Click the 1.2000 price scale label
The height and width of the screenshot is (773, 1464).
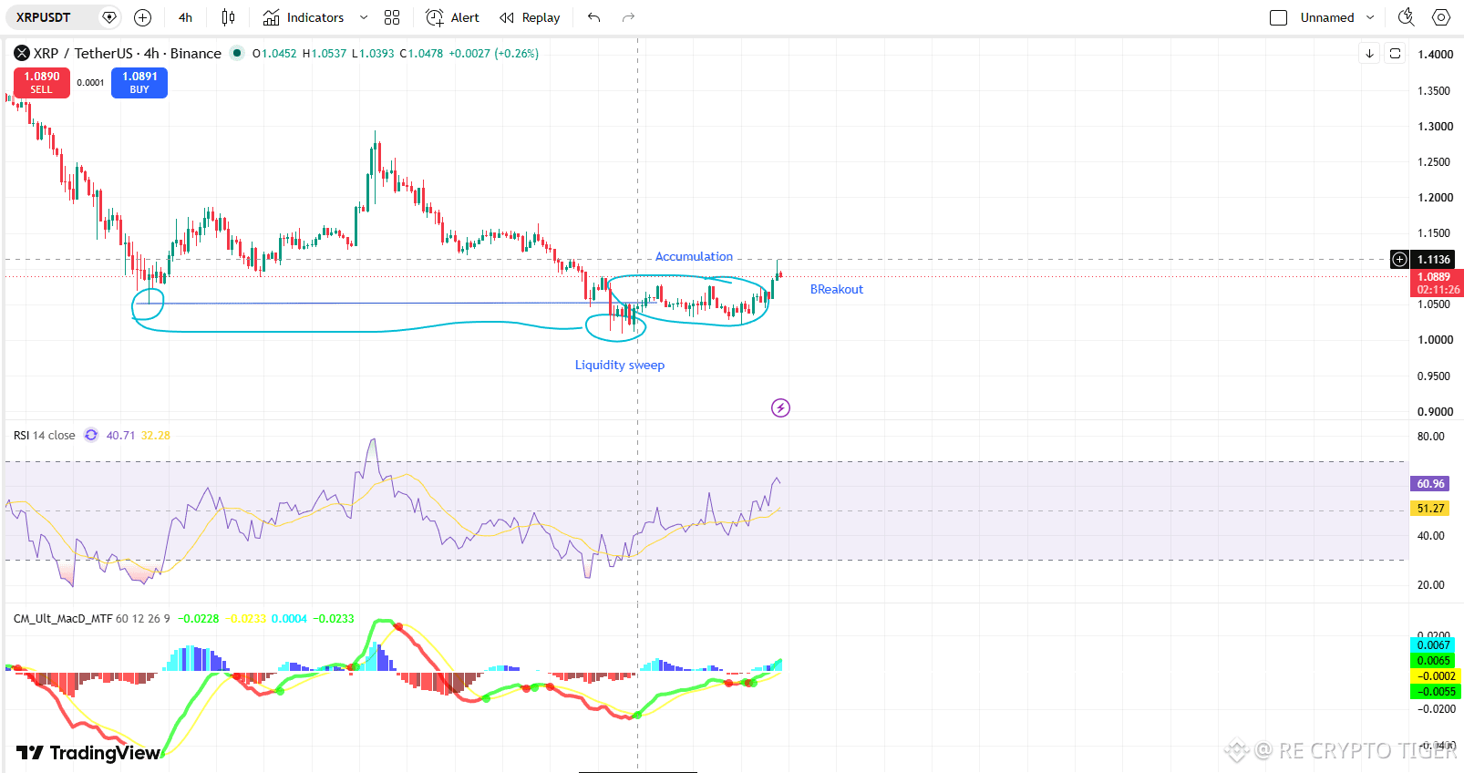1435,198
